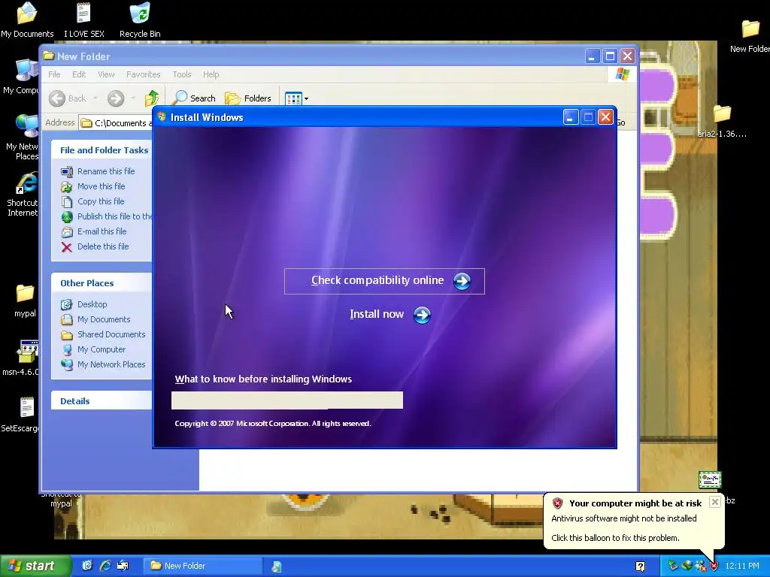Open the Edit menu in New Folder window
This screenshot has width=770, height=577.
(78, 74)
